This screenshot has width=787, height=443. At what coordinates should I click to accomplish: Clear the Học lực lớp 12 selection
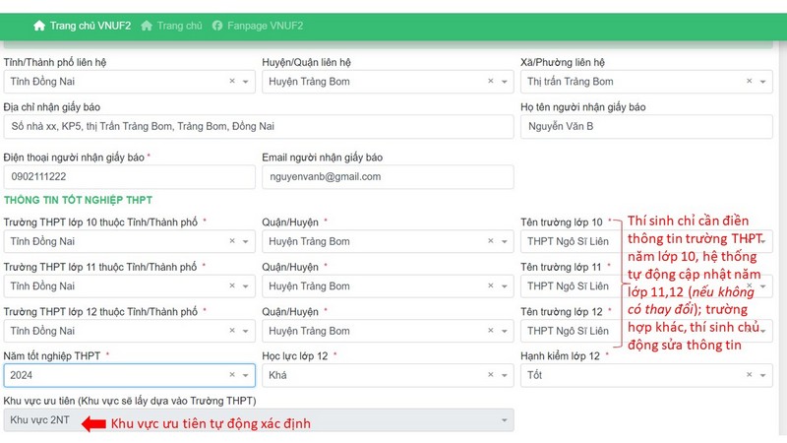490,375
